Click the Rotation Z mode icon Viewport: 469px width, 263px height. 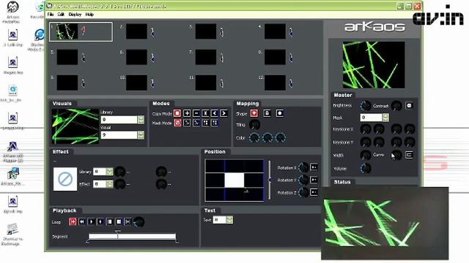coord(314,192)
